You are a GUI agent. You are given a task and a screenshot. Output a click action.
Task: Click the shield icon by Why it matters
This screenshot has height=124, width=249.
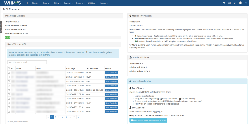click(x=130, y=45)
